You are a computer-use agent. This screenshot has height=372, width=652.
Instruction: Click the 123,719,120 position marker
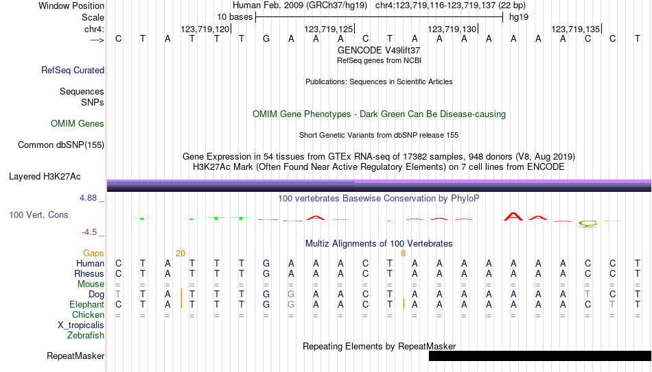(x=205, y=29)
